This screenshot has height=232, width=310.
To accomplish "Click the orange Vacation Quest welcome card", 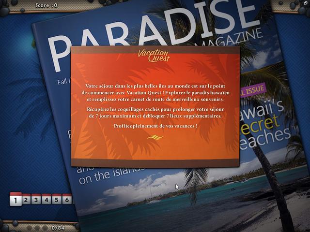I will click(x=155, y=106).
